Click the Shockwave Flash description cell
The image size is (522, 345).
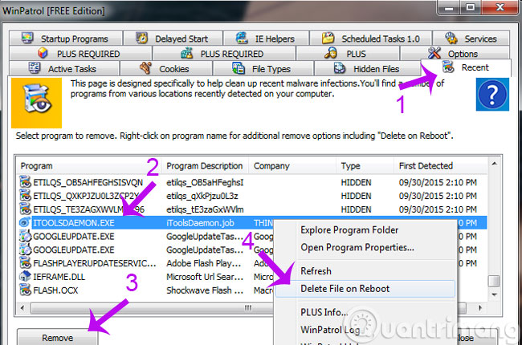point(205,290)
